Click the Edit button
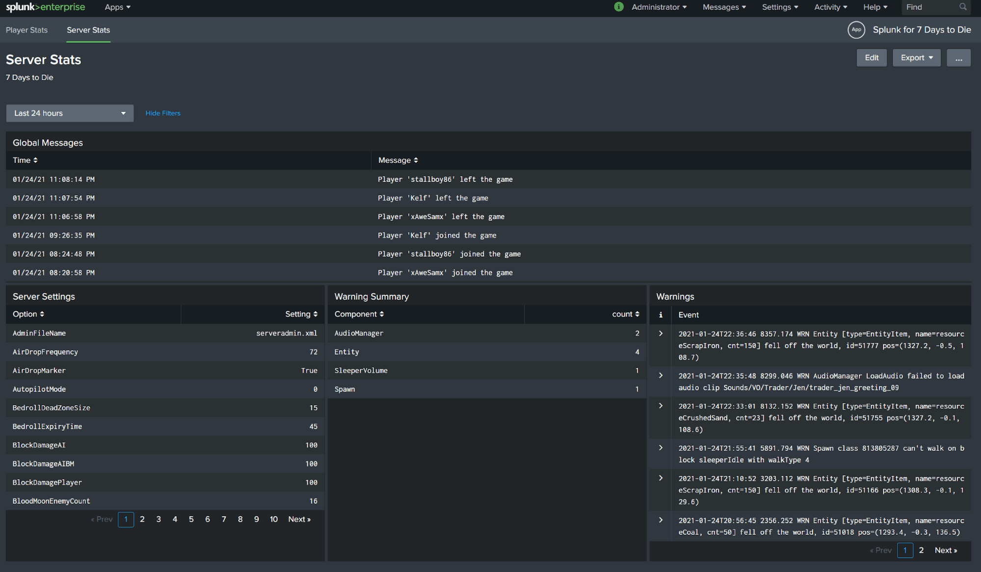981x572 pixels. click(x=872, y=58)
